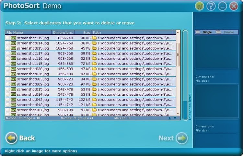The image size is (243, 156).
Task: Click JPG icon of screenshot119.jpg
Action: pos(13,38)
